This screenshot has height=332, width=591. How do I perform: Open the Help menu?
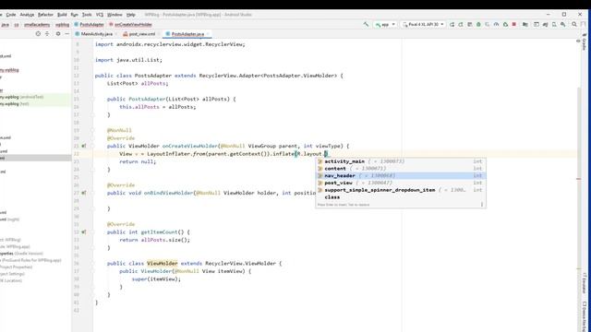[x=131, y=15]
